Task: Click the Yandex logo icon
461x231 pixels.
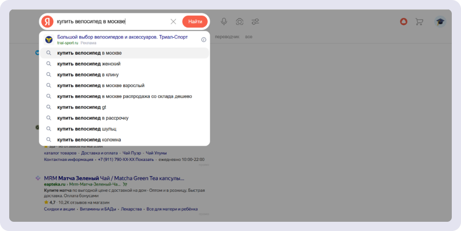Action: (47, 22)
